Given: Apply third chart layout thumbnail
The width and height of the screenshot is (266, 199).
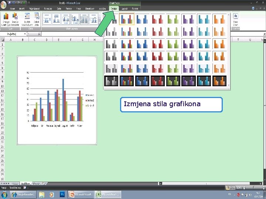Looking at the screenshot, I should coord(66,19).
